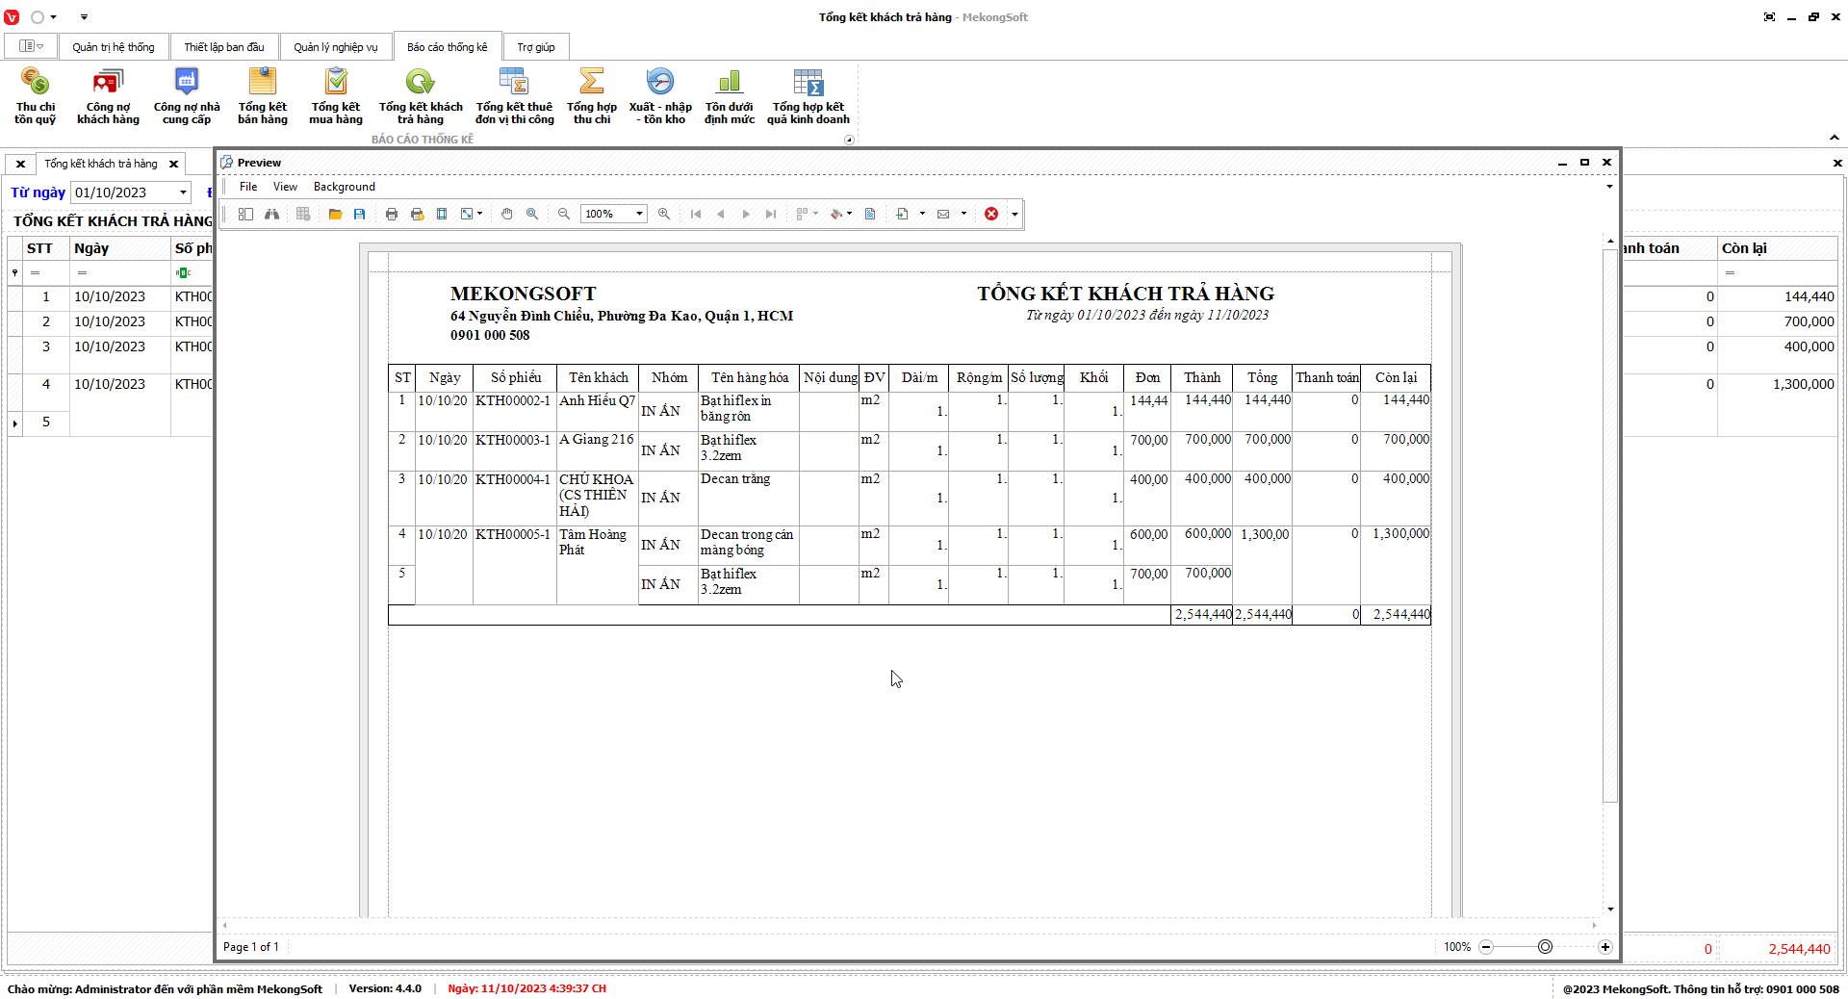
Task: Click the Tổng hợp thu chi button
Action: [591, 95]
